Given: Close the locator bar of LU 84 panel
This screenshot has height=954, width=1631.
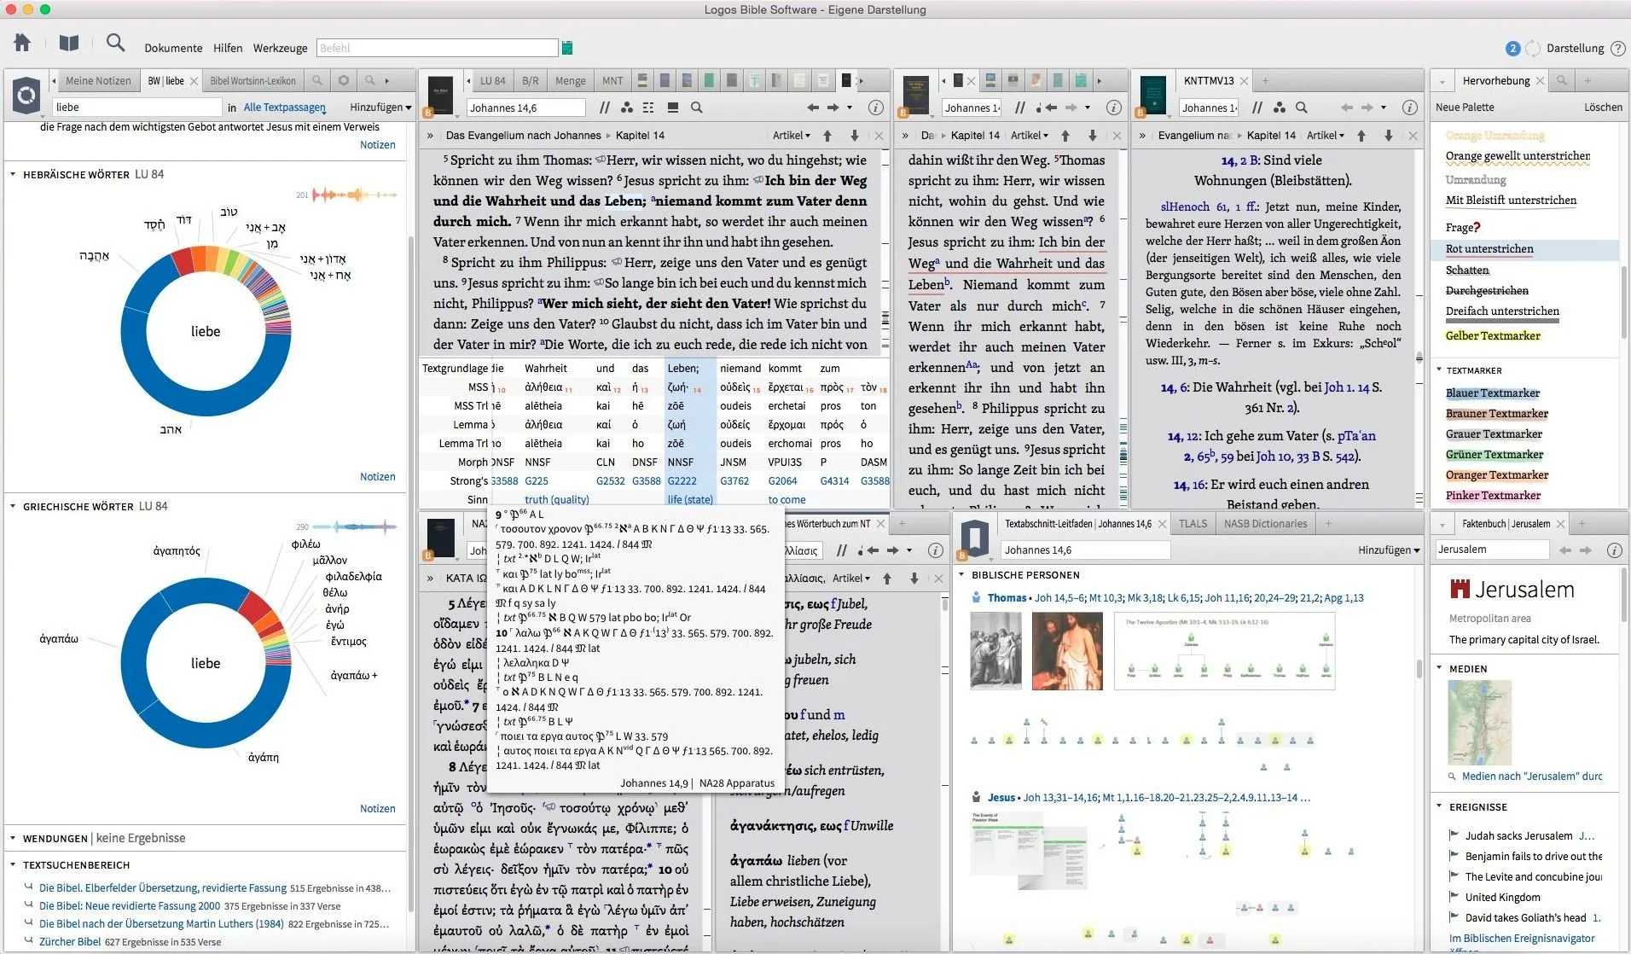Looking at the screenshot, I should [879, 136].
